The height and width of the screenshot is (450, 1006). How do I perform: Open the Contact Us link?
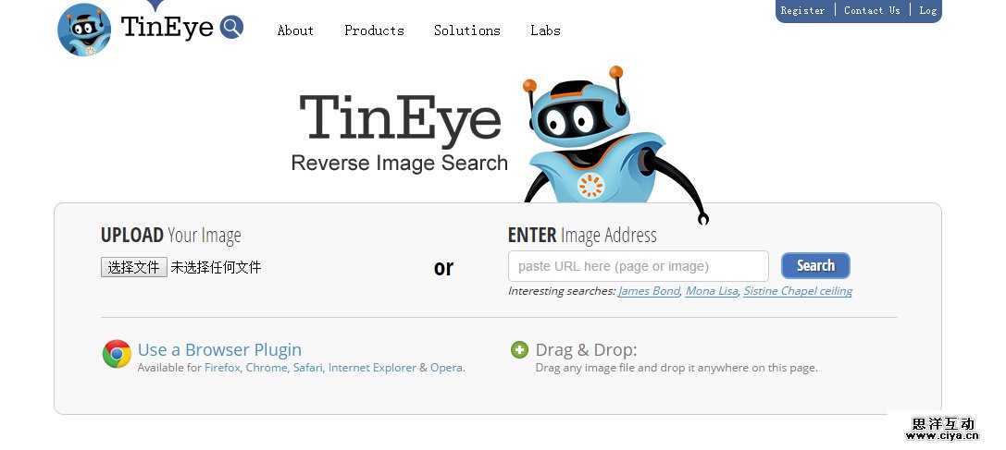coord(872,10)
